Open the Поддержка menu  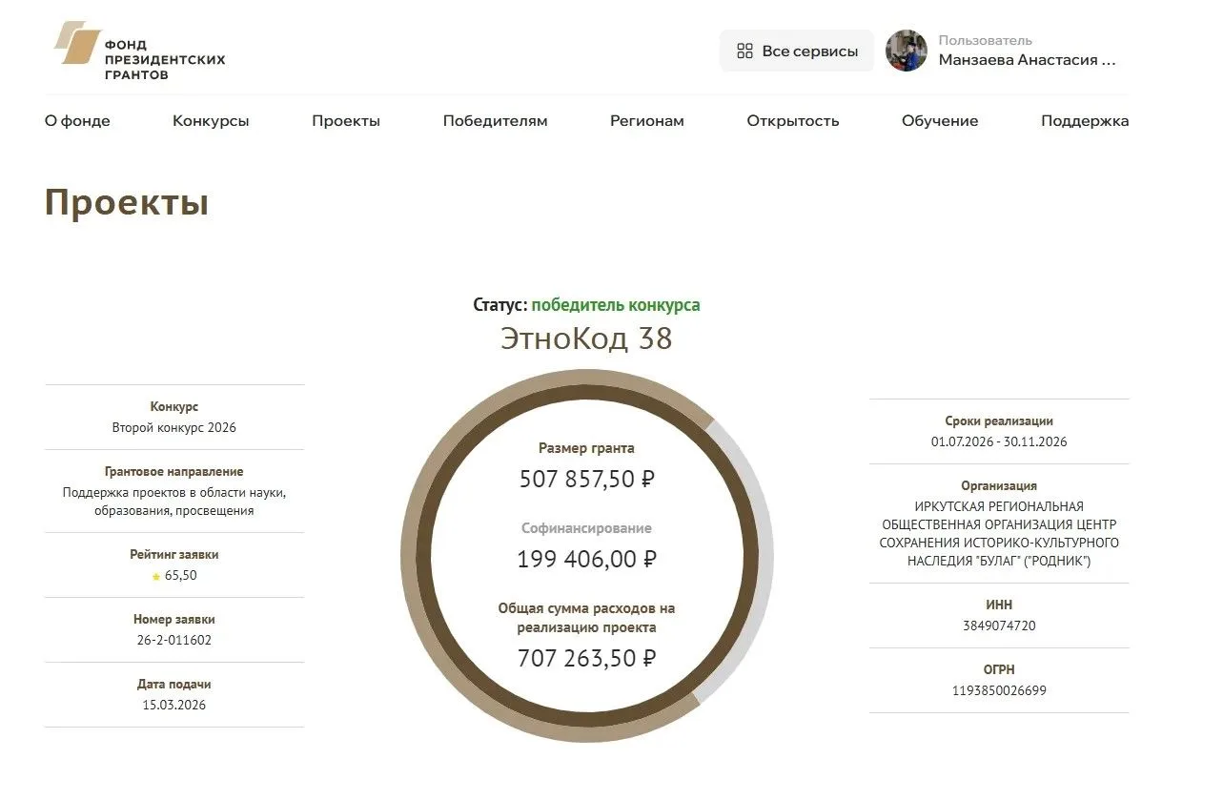click(x=1085, y=121)
